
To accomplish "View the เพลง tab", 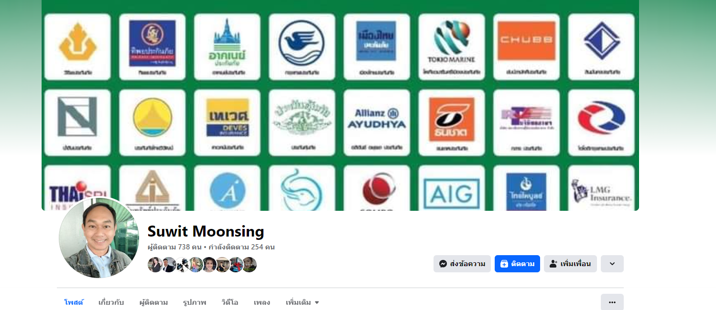I will (262, 302).
